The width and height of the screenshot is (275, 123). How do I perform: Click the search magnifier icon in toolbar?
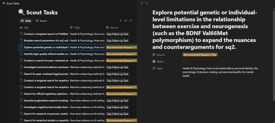[131, 21]
